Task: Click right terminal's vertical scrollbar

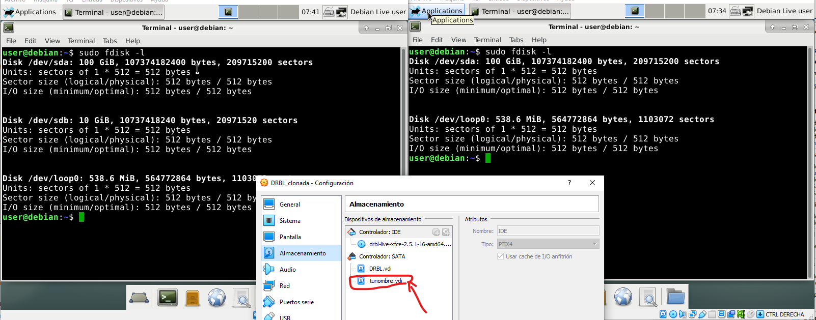Action: pos(810,162)
